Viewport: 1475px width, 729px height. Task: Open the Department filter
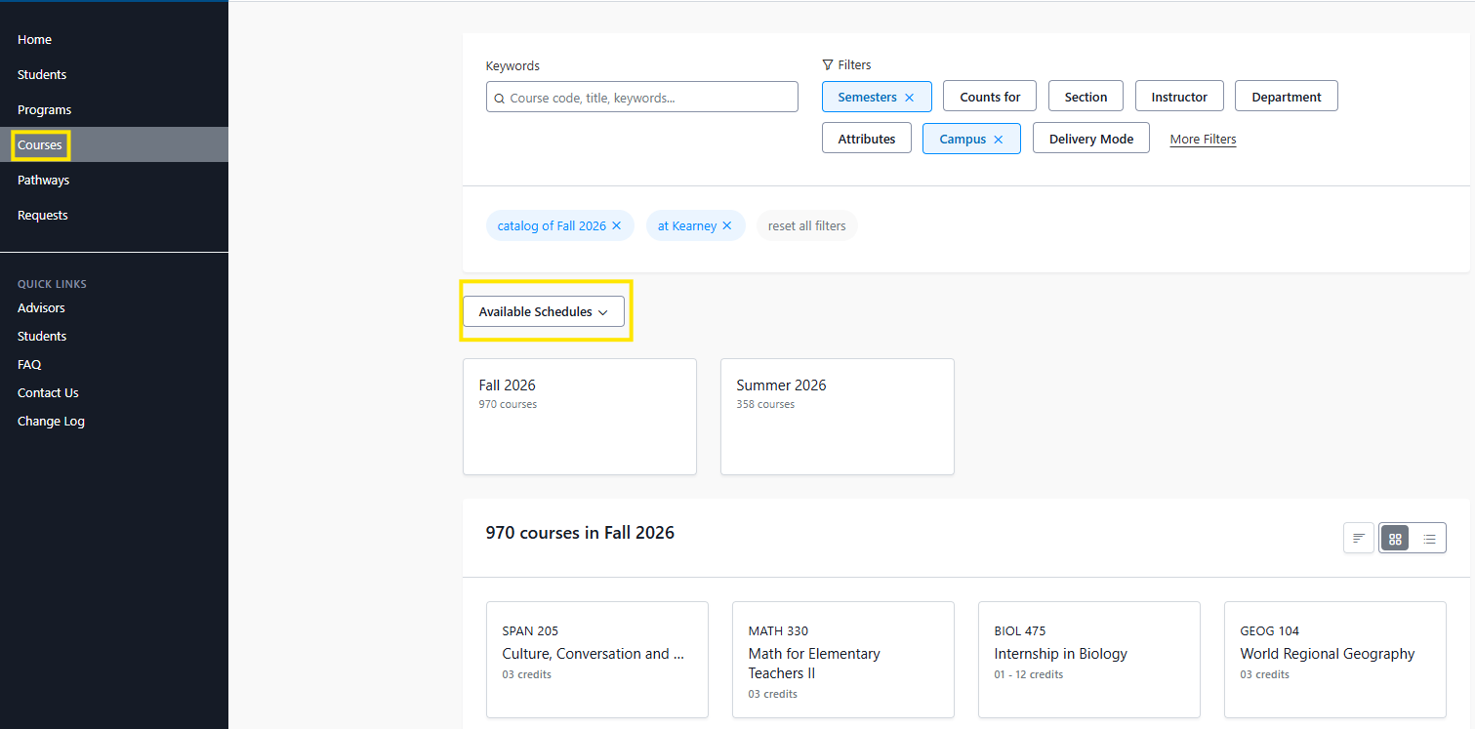1287,97
